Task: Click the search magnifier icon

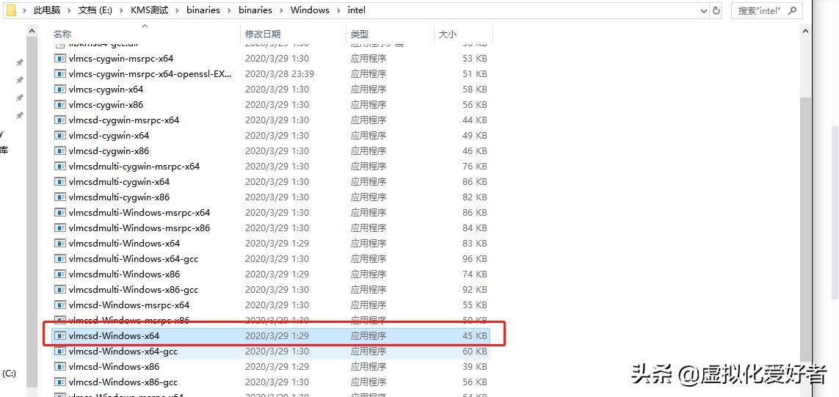Action: 793,10
